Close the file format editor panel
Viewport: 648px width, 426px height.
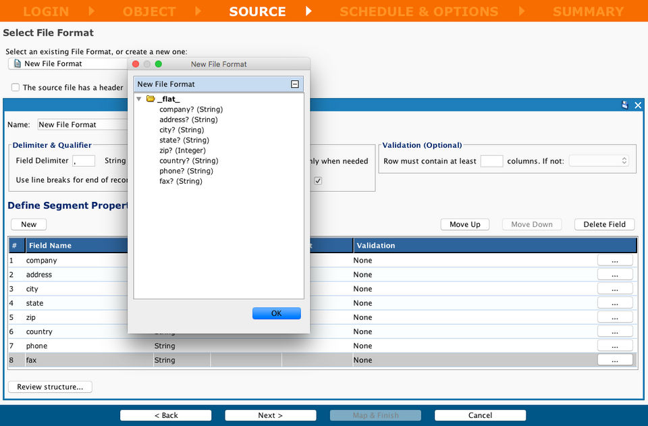pos(638,105)
